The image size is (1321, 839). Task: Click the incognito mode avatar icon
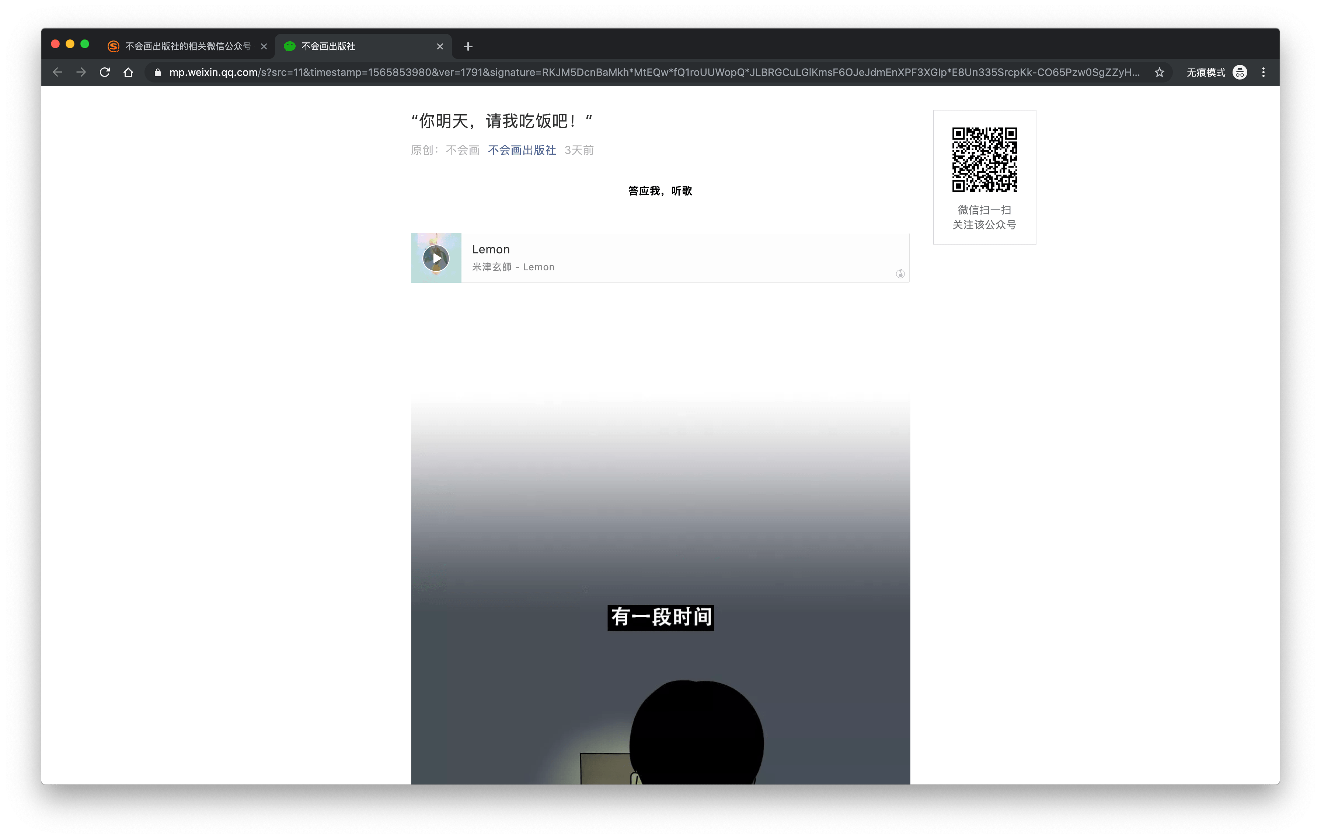[x=1240, y=72]
